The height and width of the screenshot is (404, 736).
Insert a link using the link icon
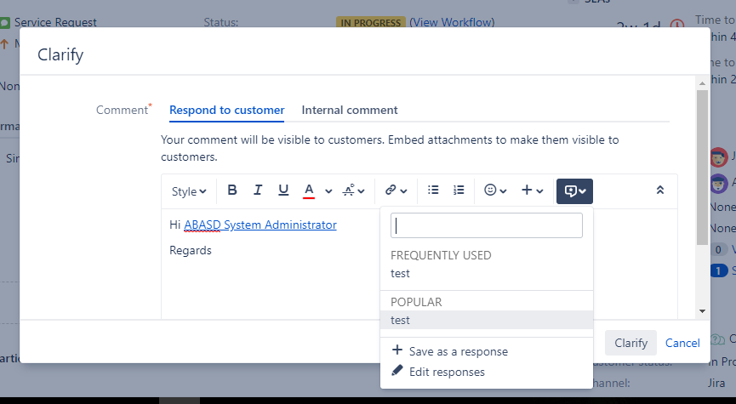[396, 190]
